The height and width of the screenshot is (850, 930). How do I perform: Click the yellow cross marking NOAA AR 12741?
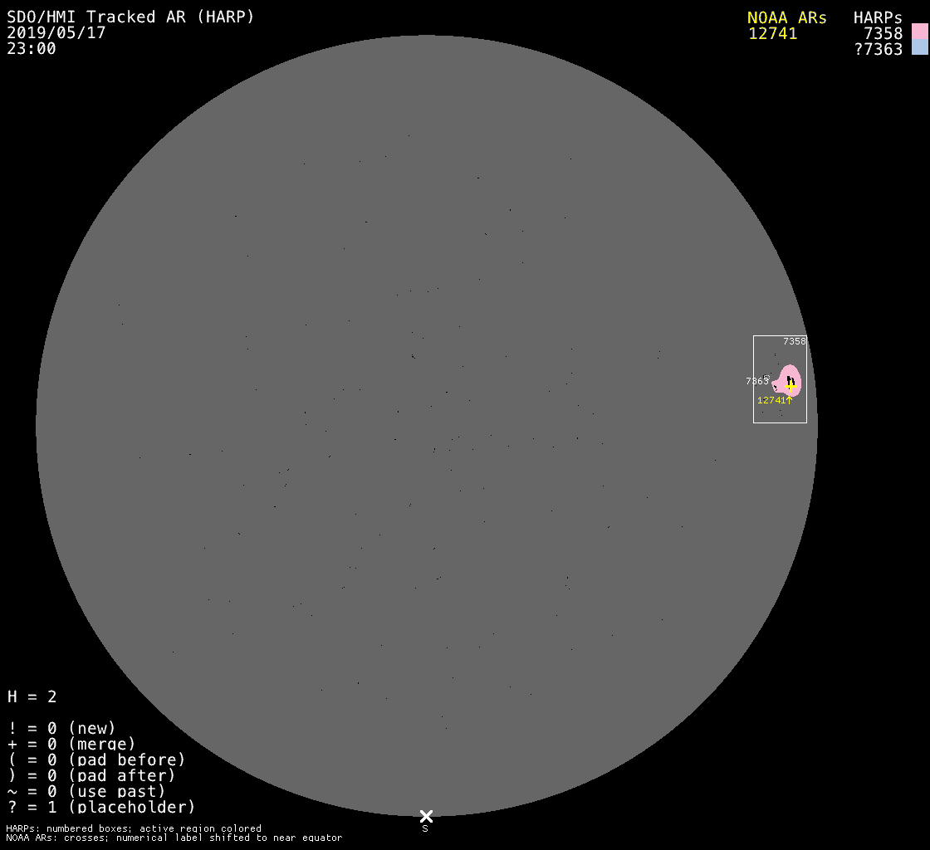pyautogui.click(x=790, y=387)
